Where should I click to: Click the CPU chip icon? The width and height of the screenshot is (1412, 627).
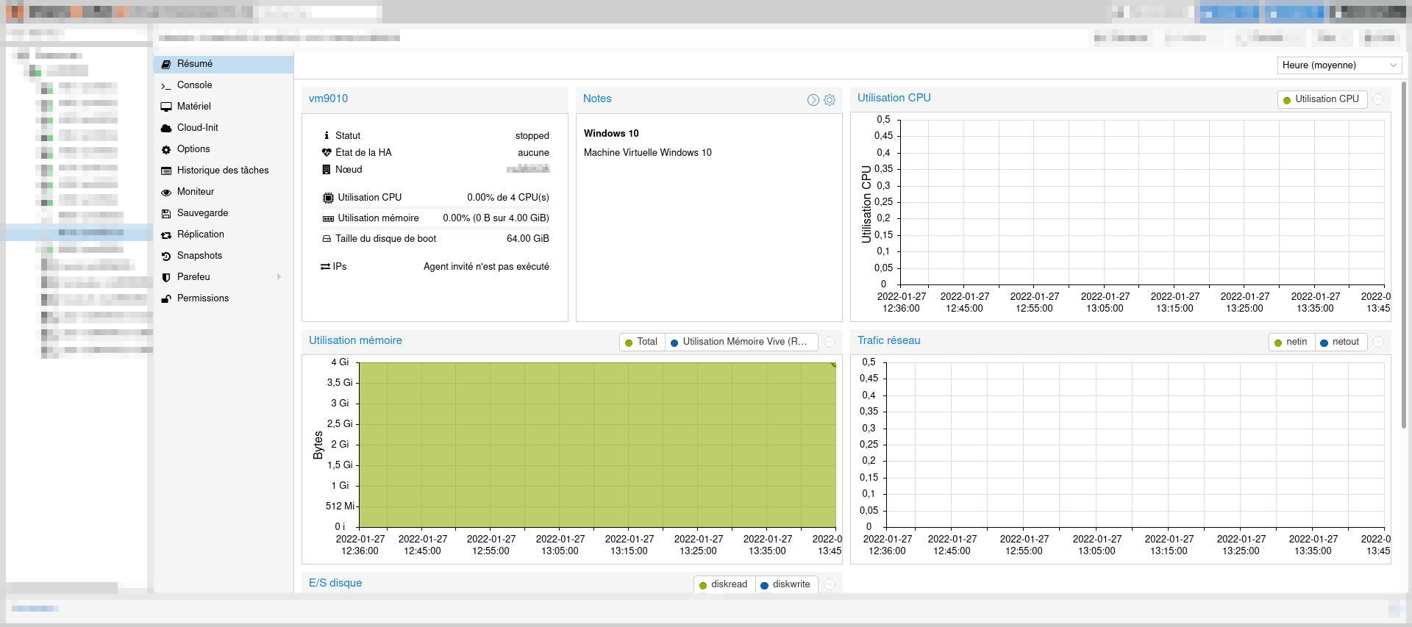coord(328,198)
